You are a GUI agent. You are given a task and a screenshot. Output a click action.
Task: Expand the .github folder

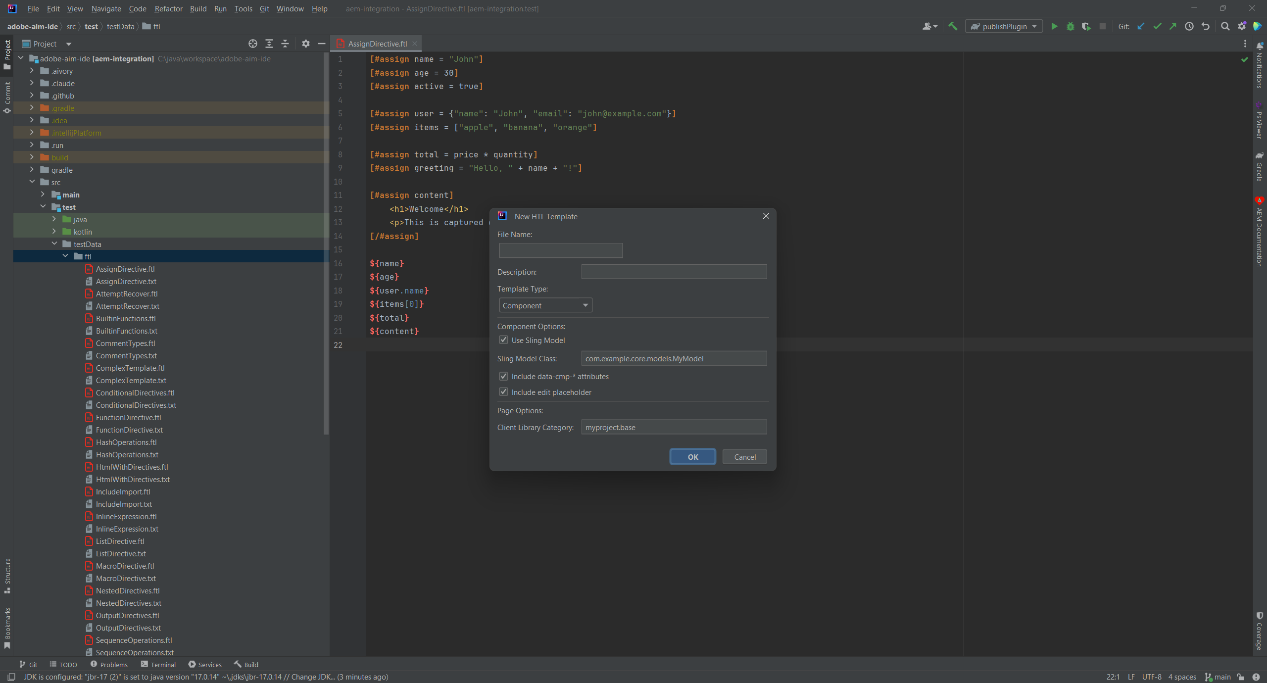click(x=32, y=96)
